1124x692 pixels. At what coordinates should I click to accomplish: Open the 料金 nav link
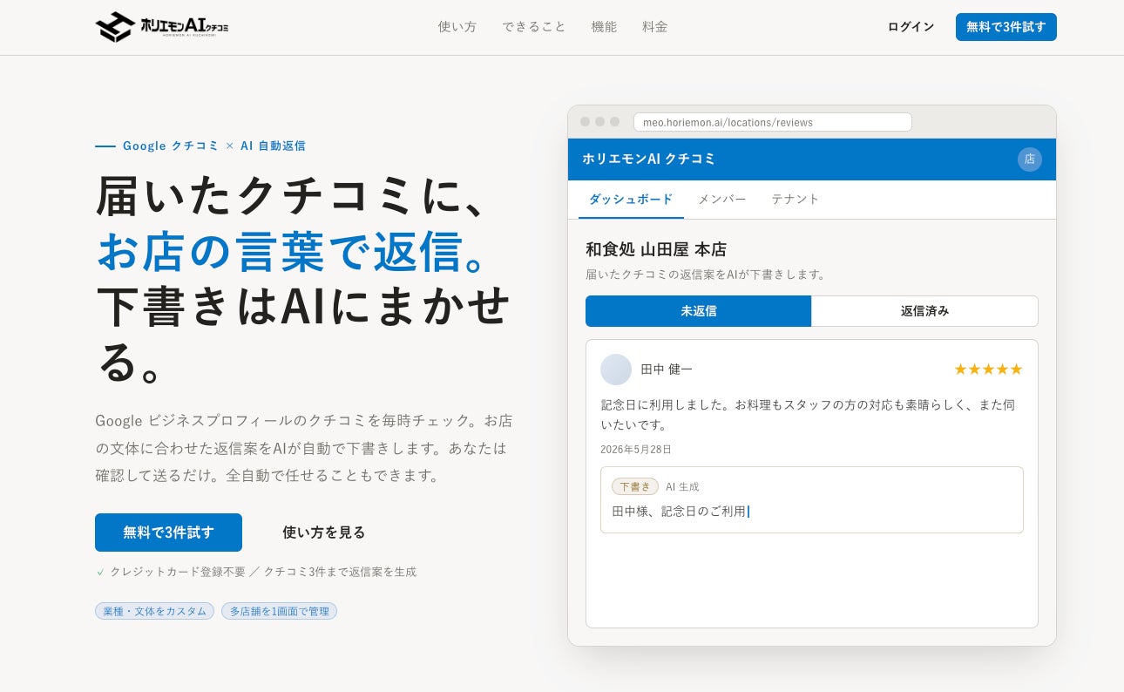tap(655, 27)
